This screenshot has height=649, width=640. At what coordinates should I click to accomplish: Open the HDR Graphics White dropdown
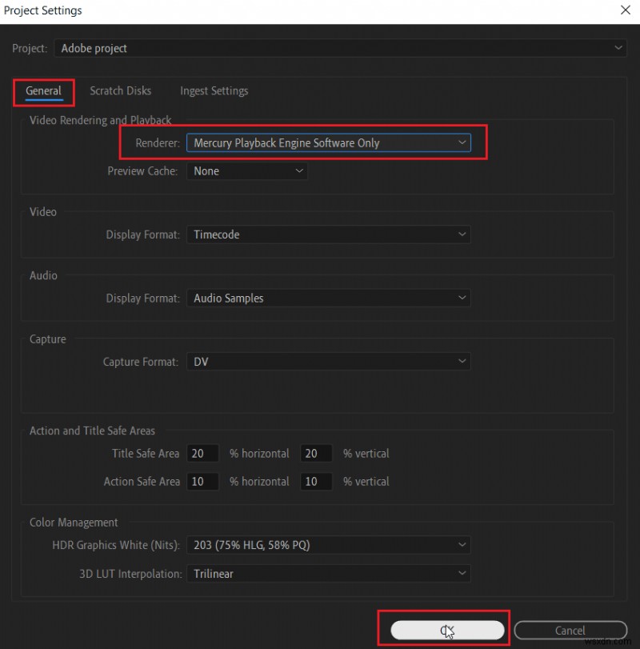[x=328, y=545]
